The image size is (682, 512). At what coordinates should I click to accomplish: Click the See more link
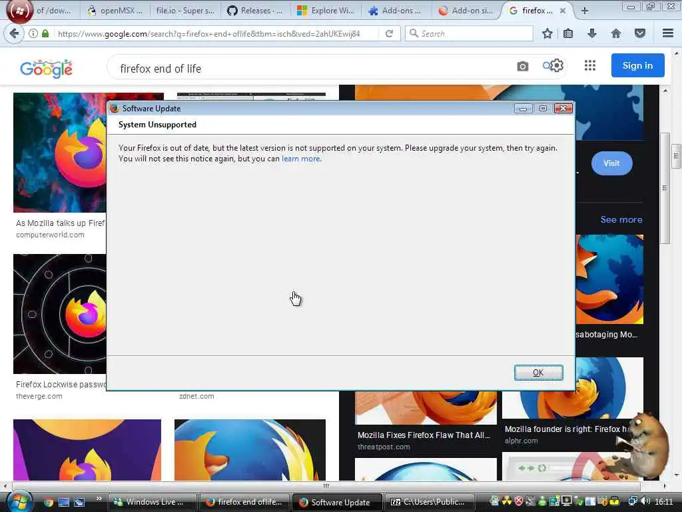[621, 220]
